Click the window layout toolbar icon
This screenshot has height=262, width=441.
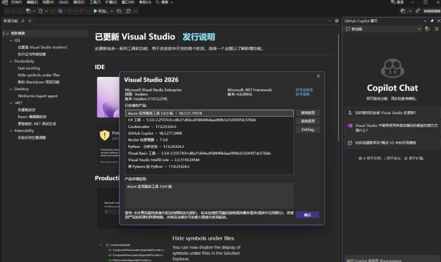coord(128,11)
